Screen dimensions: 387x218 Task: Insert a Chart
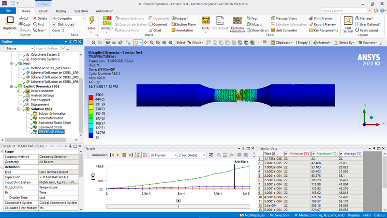[155, 30]
